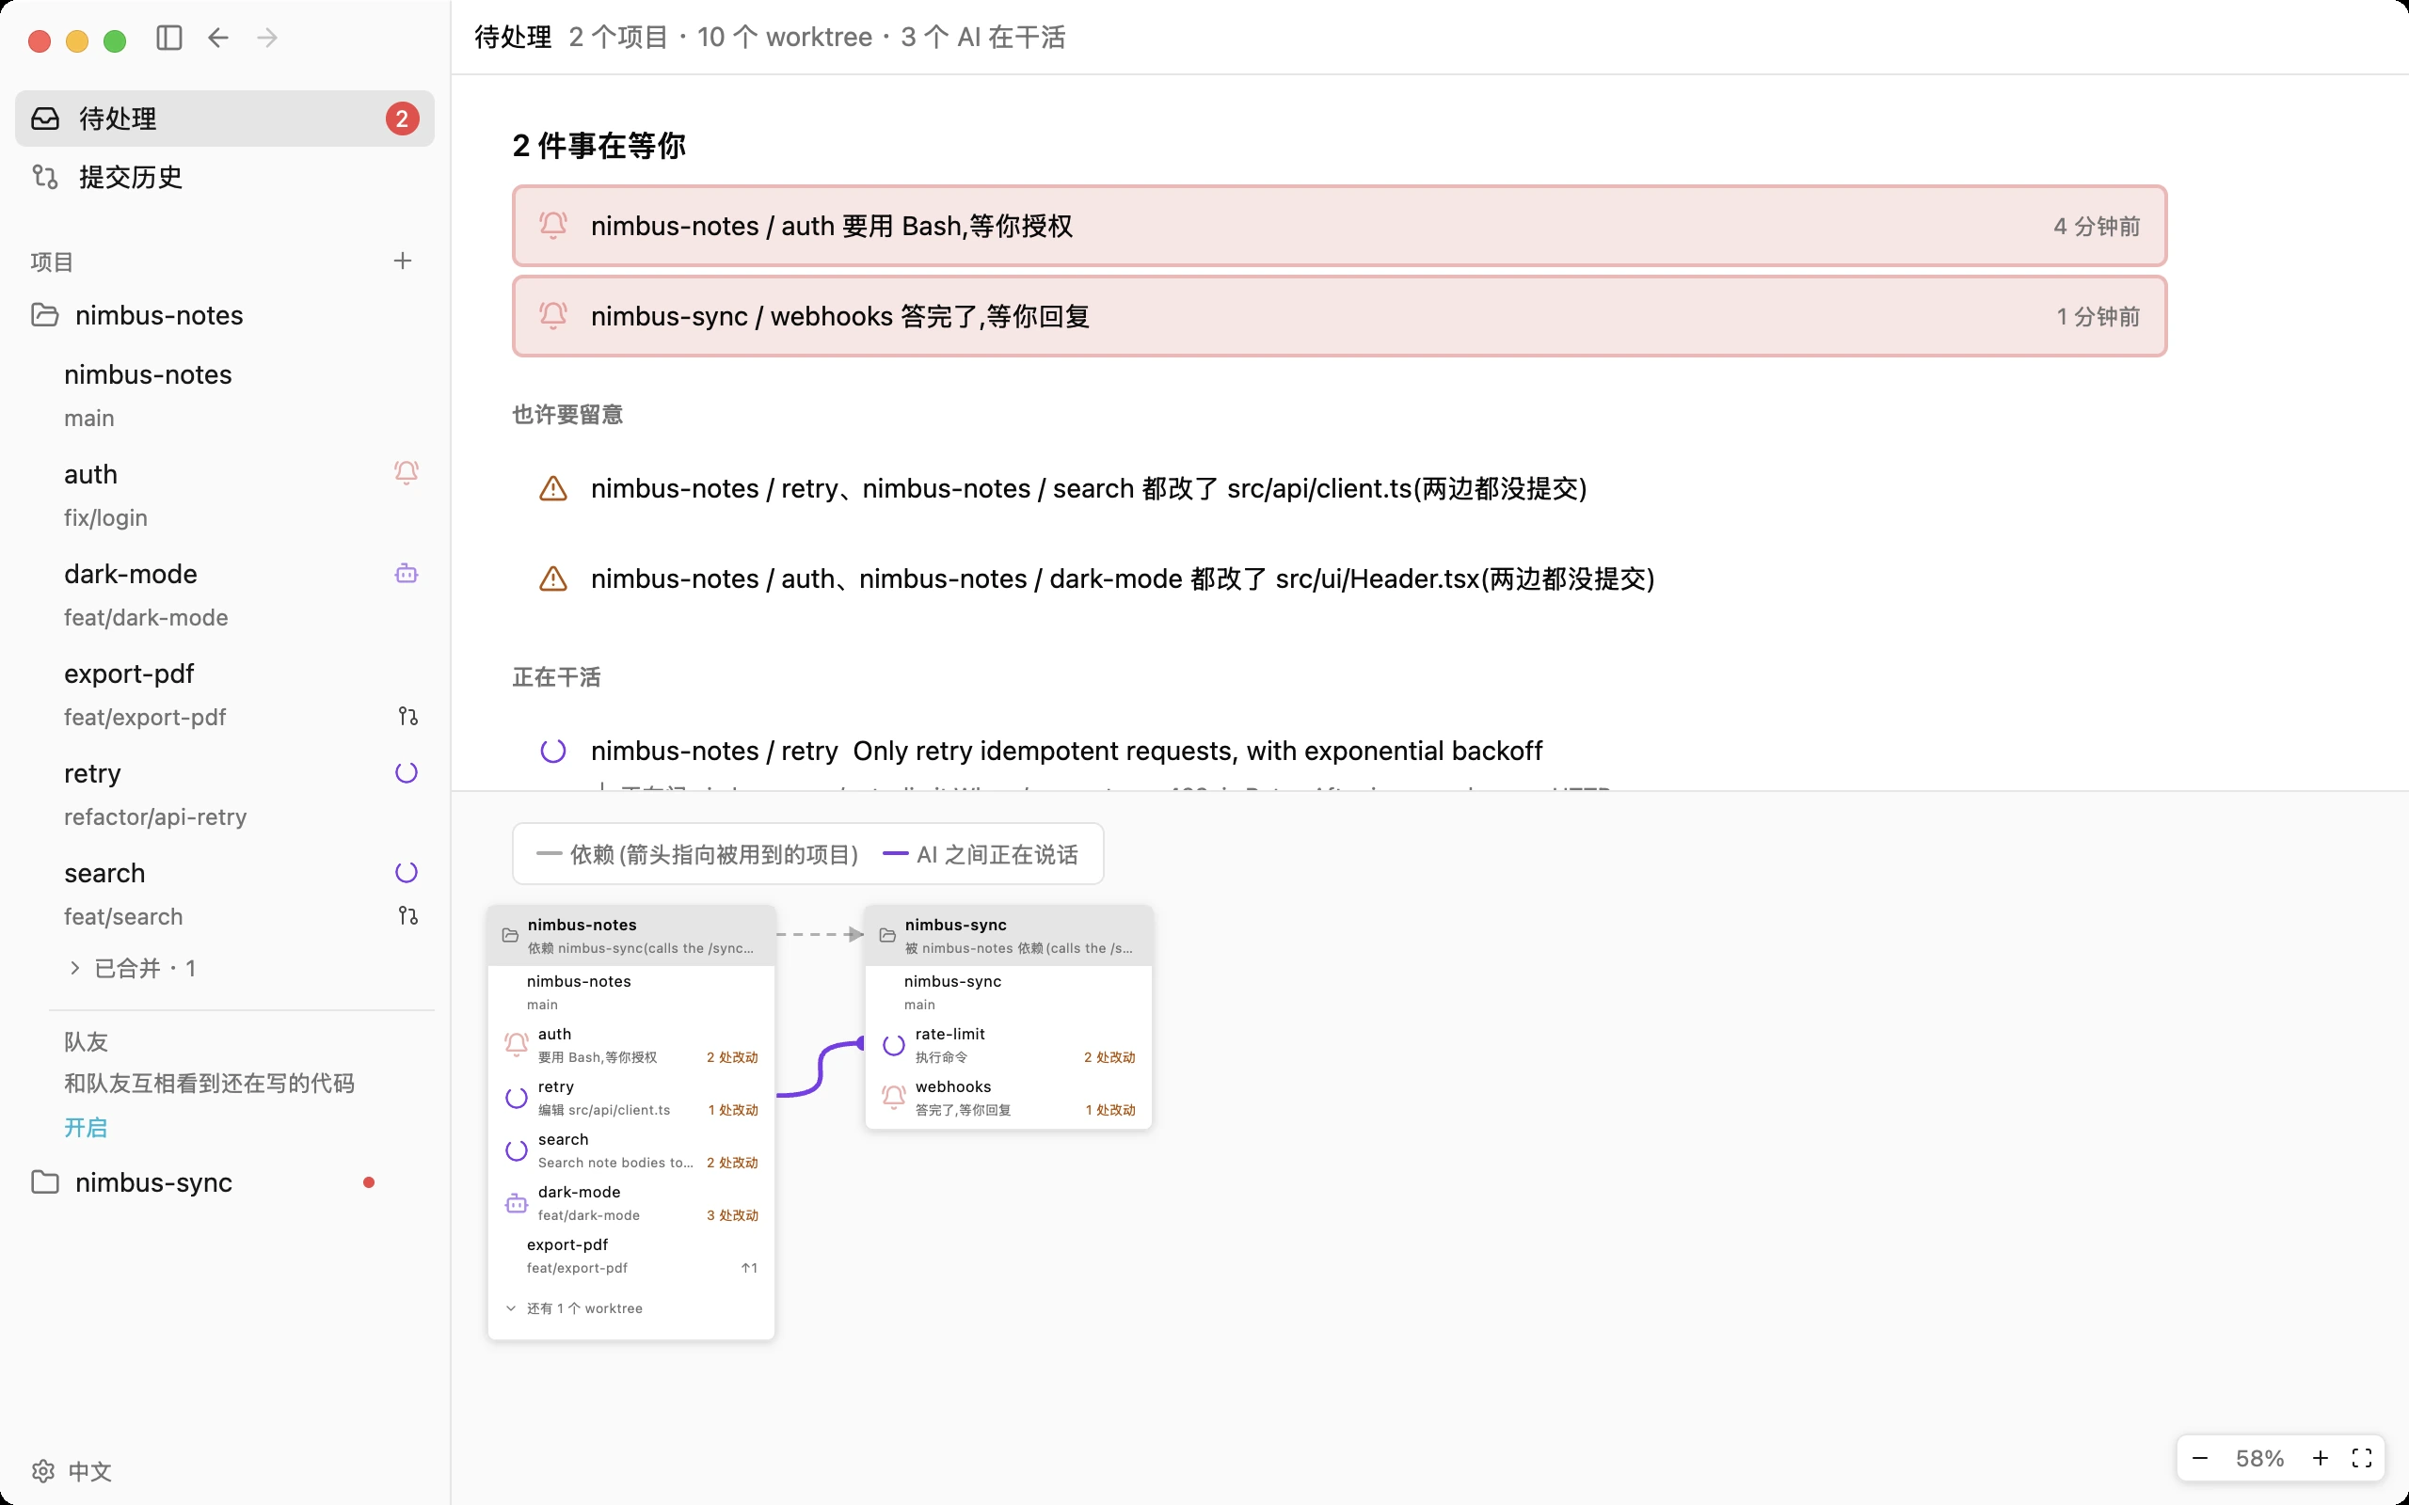Go back with the left arrow
The height and width of the screenshot is (1505, 2409).
point(218,38)
